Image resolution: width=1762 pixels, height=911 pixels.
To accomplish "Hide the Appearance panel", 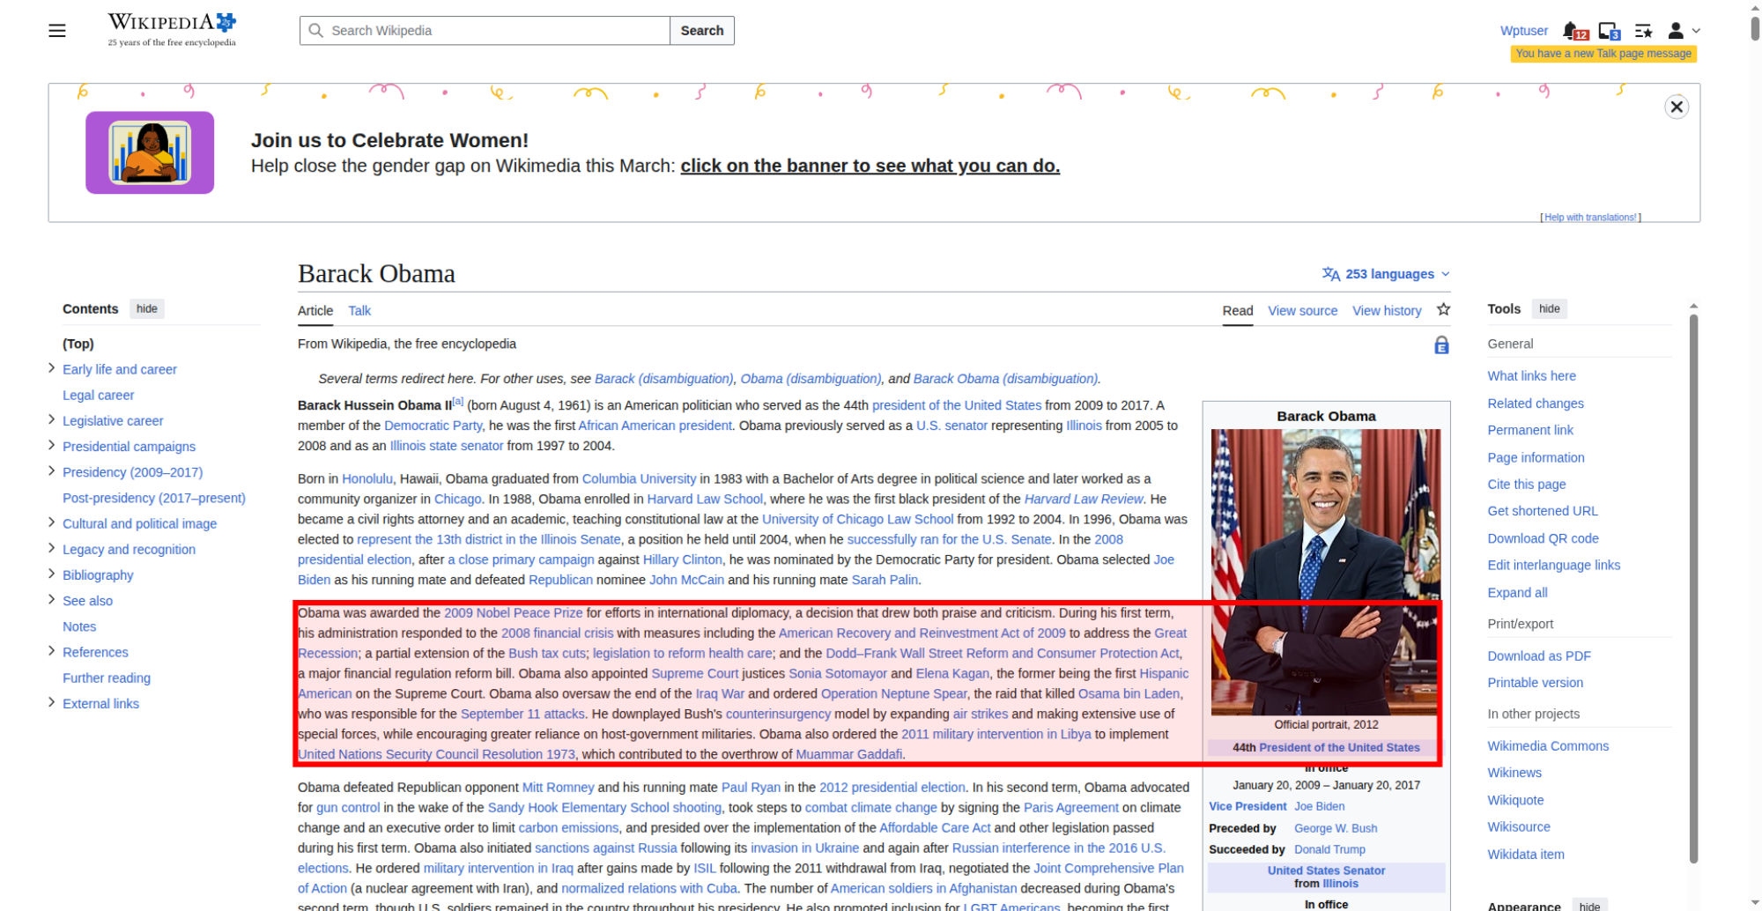I will point(1589,905).
